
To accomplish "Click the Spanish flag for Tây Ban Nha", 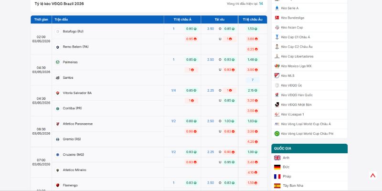I will pos(277,186).
